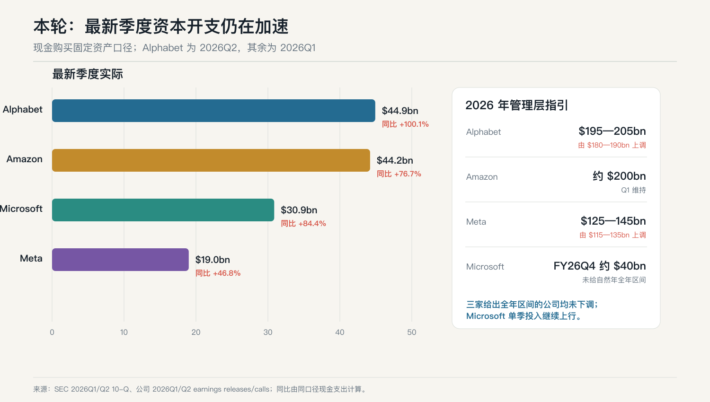Click the 同比 +46.8% growth text

point(218,273)
